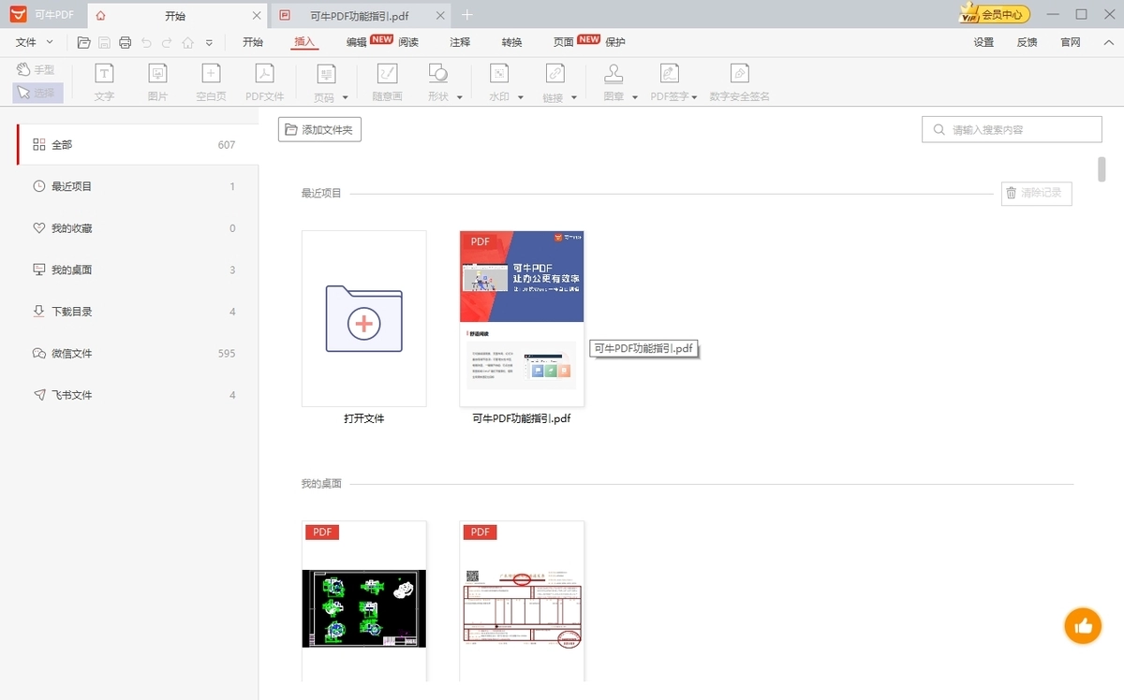Open 微信文件 in the sidebar
This screenshot has width=1124, height=700.
click(x=137, y=354)
